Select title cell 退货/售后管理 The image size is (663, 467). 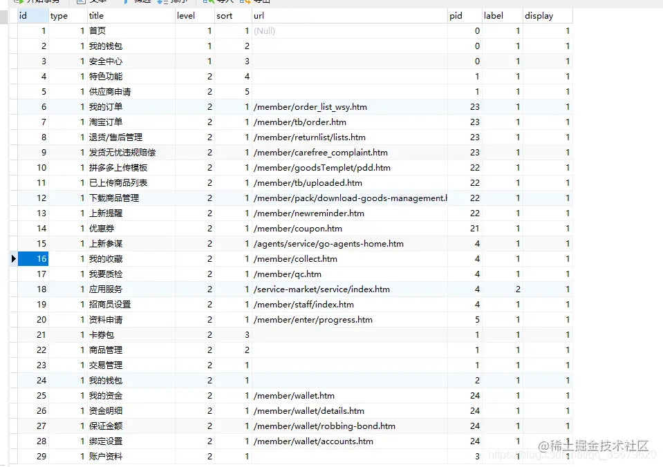[x=131, y=137]
